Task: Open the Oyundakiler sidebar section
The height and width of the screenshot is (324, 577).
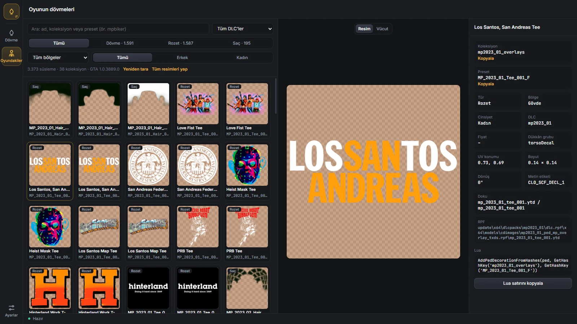Action: (x=12, y=56)
